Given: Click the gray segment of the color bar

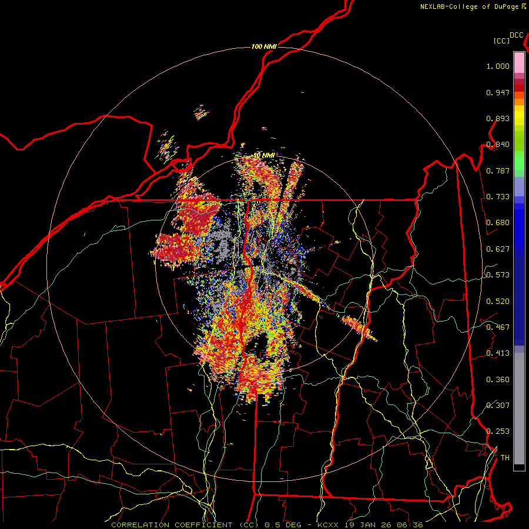Looking at the screenshot, I should [x=519, y=409].
